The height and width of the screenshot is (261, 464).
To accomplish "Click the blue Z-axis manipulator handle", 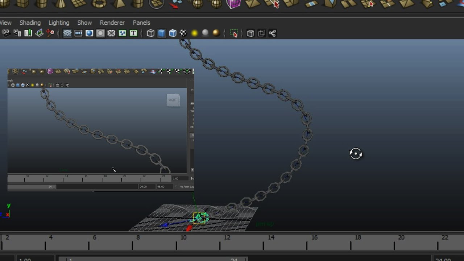I will click(x=165, y=225).
